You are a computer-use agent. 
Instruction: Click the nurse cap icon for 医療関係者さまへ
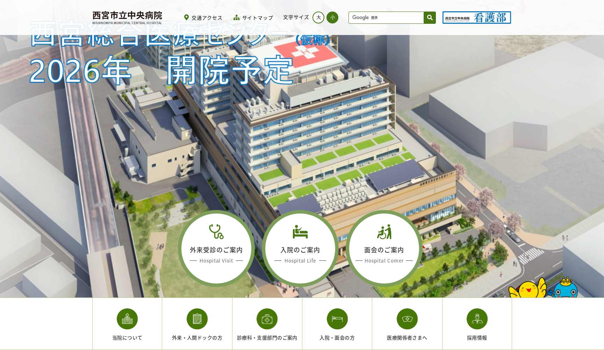click(x=407, y=319)
